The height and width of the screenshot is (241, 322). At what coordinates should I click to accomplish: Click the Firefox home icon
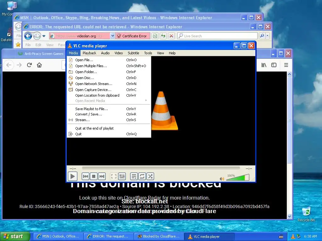pyautogui.click(x=39, y=65)
